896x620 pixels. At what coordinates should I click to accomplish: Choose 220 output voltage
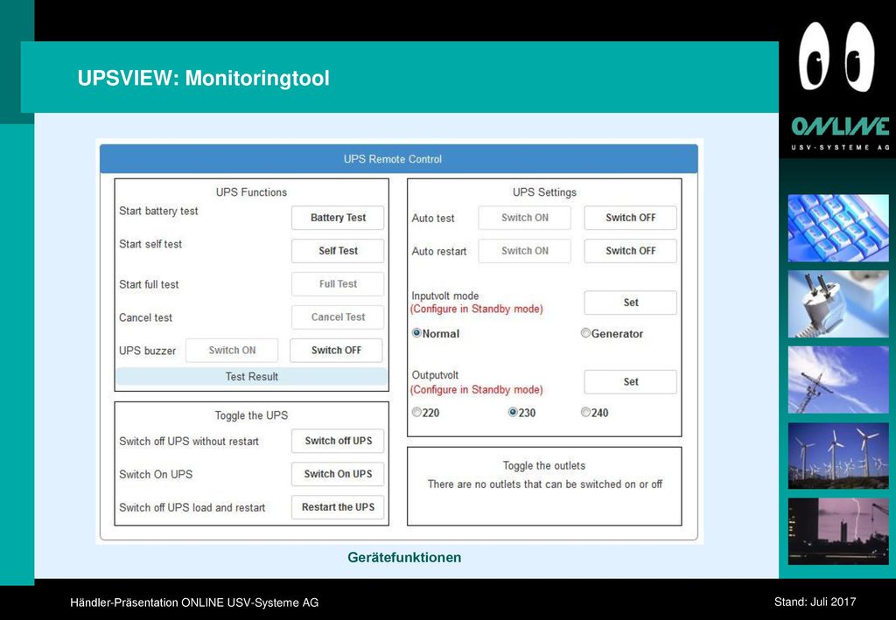point(416,412)
